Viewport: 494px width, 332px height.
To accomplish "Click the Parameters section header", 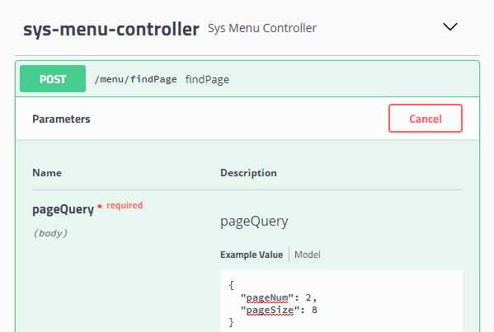I will tap(61, 119).
